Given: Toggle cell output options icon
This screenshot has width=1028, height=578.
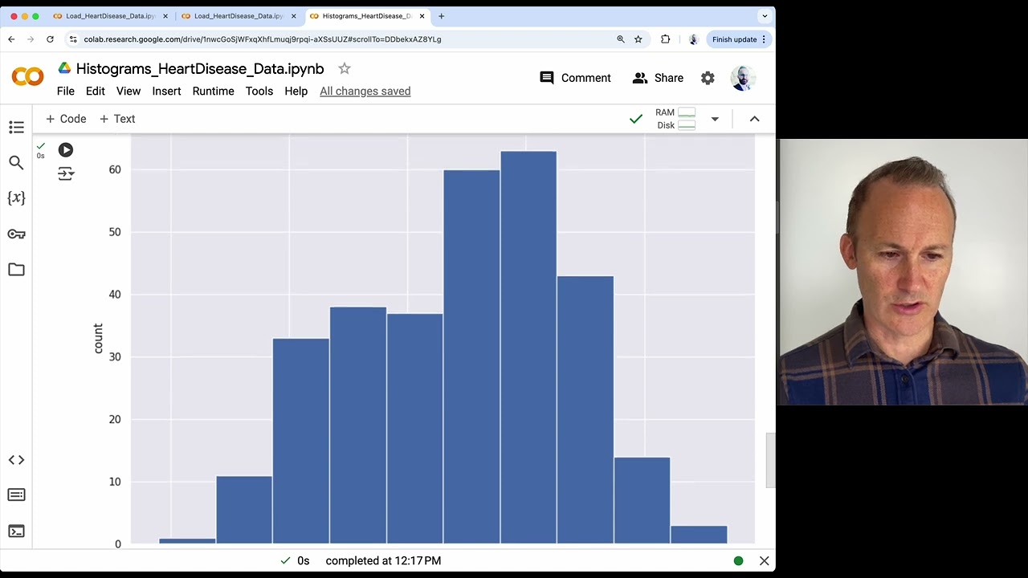Looking at the screenshot, I should [66, 173].
